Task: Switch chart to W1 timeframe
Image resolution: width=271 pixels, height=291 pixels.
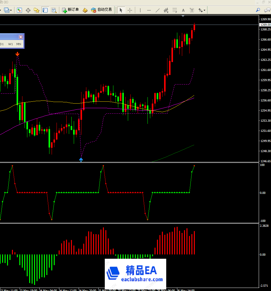Action: tap(10, 44)
